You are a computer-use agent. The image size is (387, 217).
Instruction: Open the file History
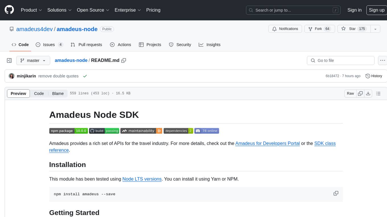(x=374, y=76)
